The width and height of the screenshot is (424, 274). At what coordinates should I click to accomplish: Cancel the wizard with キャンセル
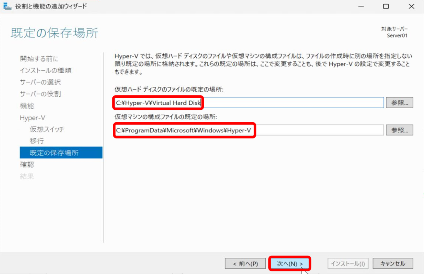[x=393, y=264]
